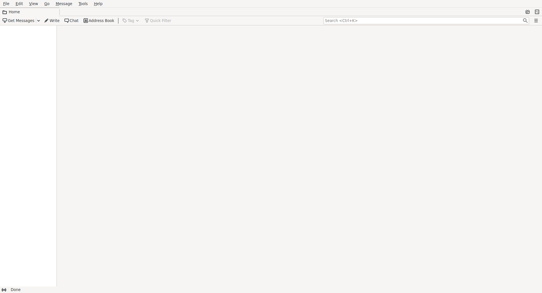Image resolution: width=542 pixels, height=293 pixels.
Task: Open the Edit menu
Action: point(19,4)
